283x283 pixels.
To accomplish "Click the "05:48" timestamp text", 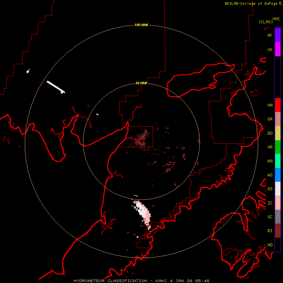I will click(203, 281).
